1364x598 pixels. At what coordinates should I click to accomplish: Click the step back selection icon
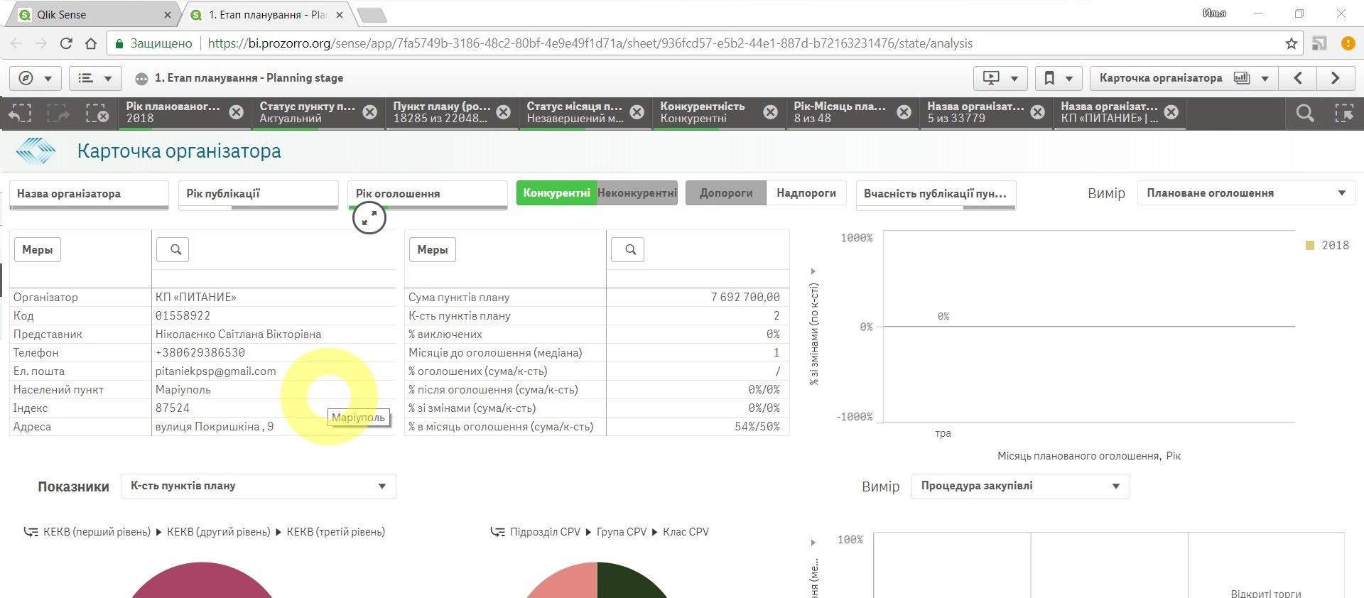[x=21, y=113]
